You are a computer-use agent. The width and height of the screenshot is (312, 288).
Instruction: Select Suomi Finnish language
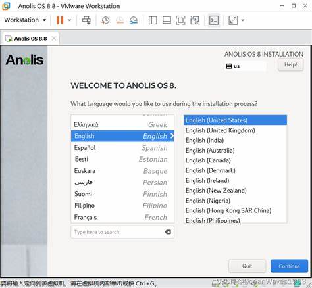pos(122,194)
